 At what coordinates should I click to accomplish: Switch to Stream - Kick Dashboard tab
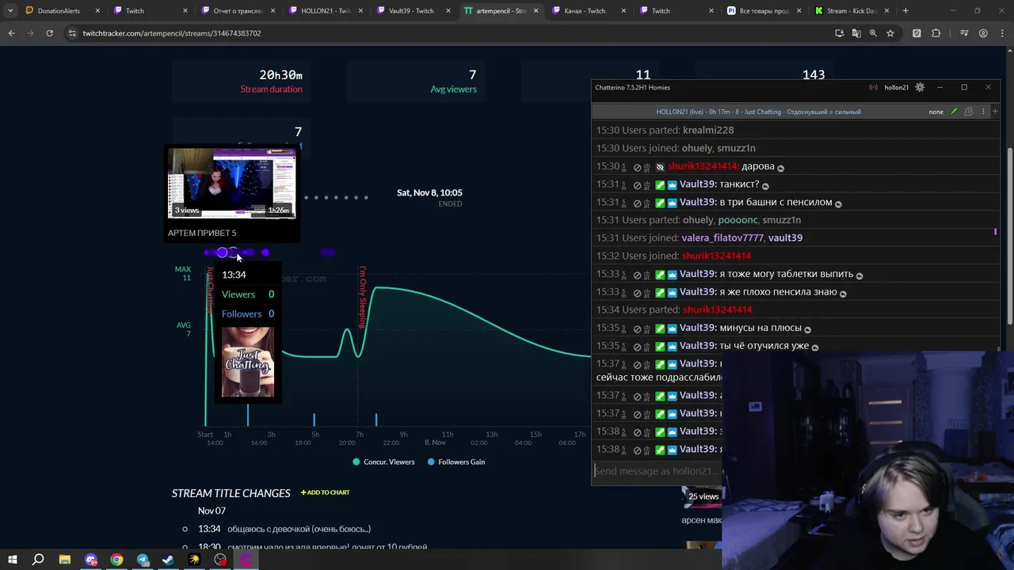(x=851, y=11)
